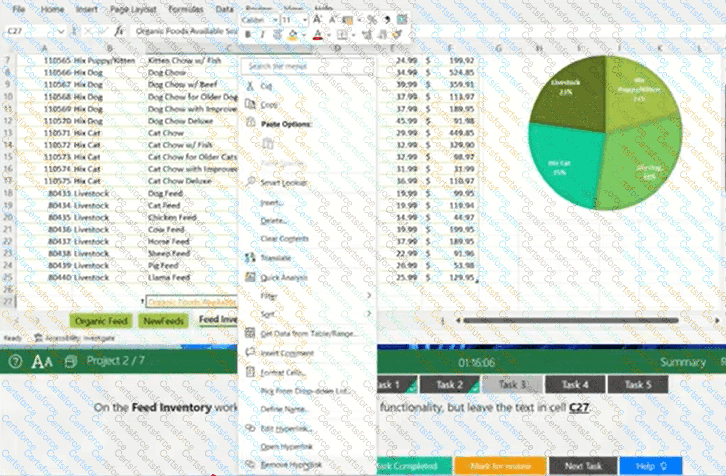Type in the Search the menus field
The width and height of the screenshot is (726, 476).
point(307,66)
